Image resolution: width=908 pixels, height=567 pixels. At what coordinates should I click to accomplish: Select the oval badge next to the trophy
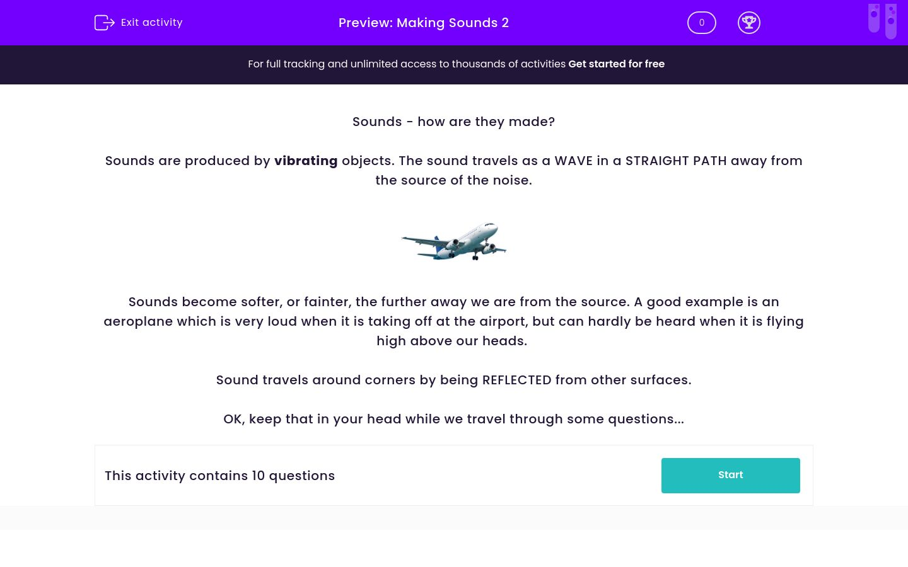701,23
